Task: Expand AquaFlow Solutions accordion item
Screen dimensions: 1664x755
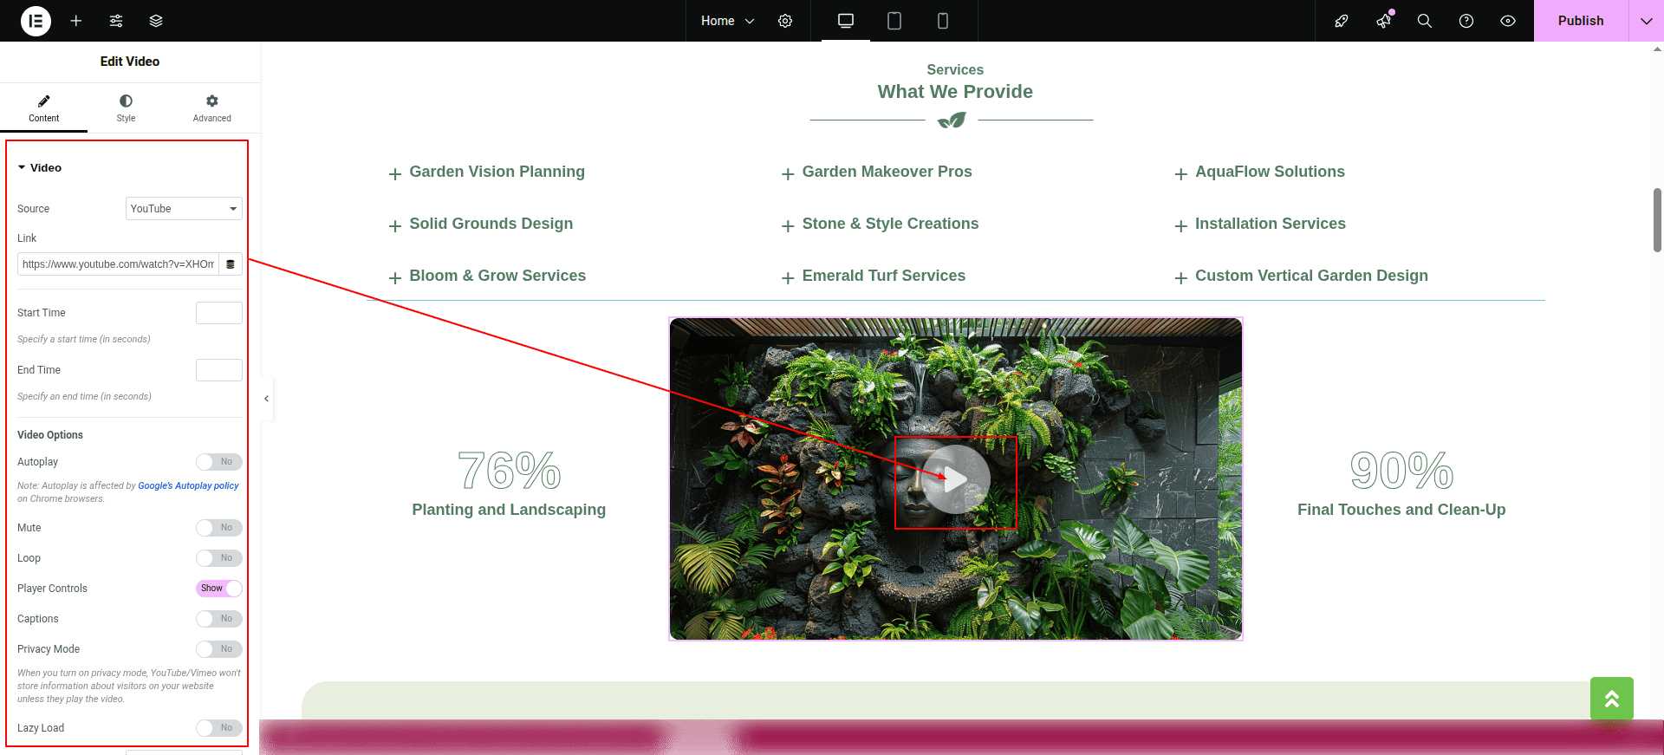Action: 1270,172
